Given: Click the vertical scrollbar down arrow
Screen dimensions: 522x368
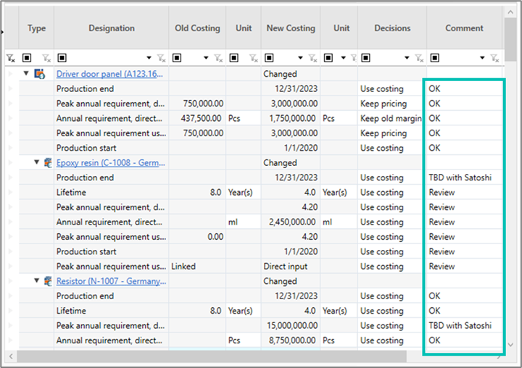Looking at the screenshot, I should [x=510, y=345].
